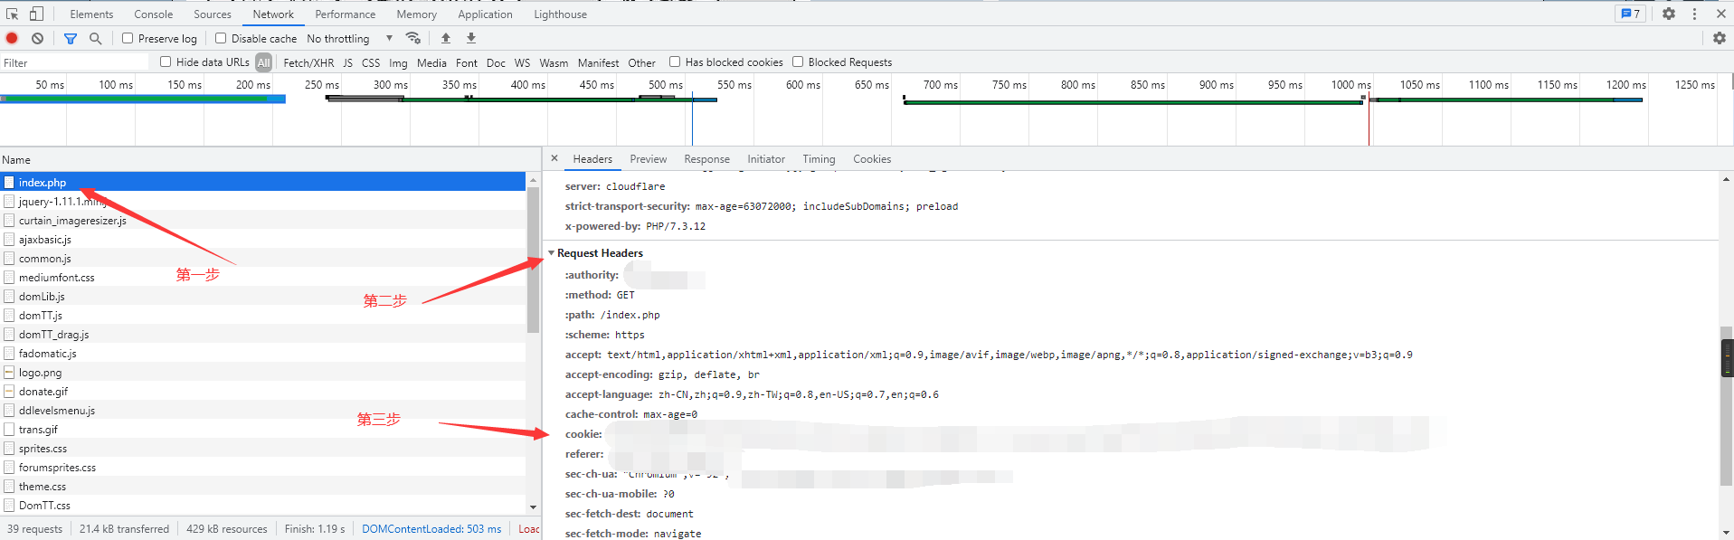
Task: Enable Disable cache checkbox
Action: (x=221, y=38)
